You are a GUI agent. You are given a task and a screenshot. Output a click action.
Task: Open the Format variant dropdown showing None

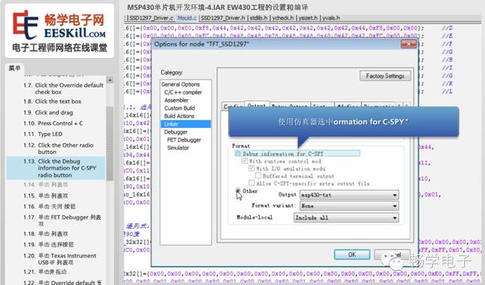[349, 205]
